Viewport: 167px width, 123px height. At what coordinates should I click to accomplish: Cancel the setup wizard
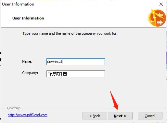click(x=150, y=116)
